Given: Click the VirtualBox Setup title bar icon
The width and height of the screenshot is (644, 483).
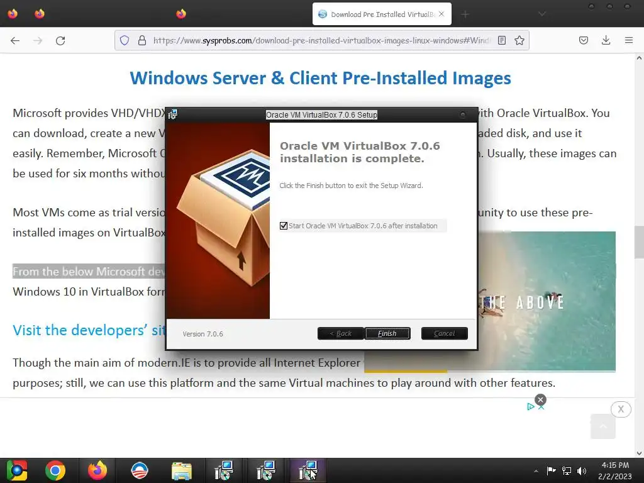Looking at the screenshot, I should pyautogui.click(x=173, y=114).
